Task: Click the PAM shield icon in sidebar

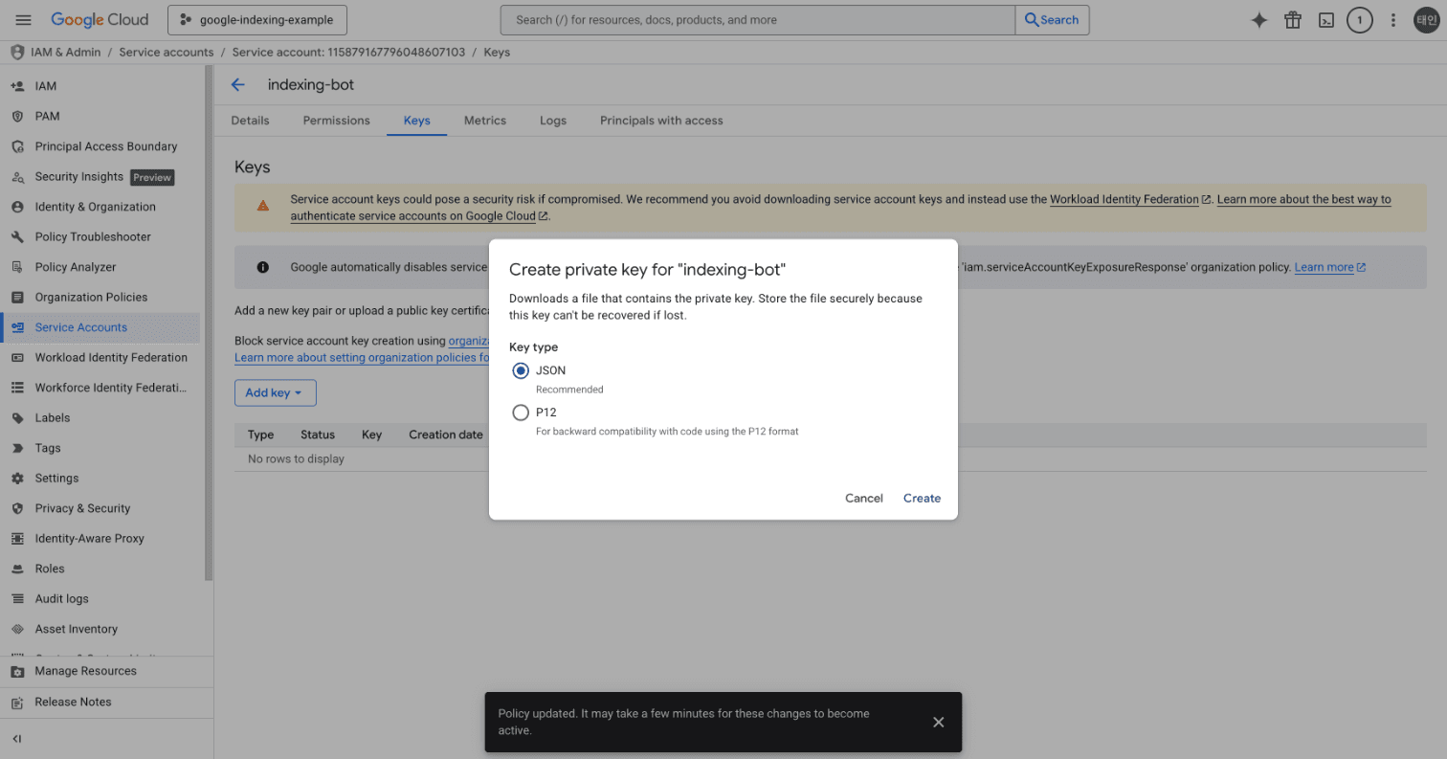Action: [17, 116]
